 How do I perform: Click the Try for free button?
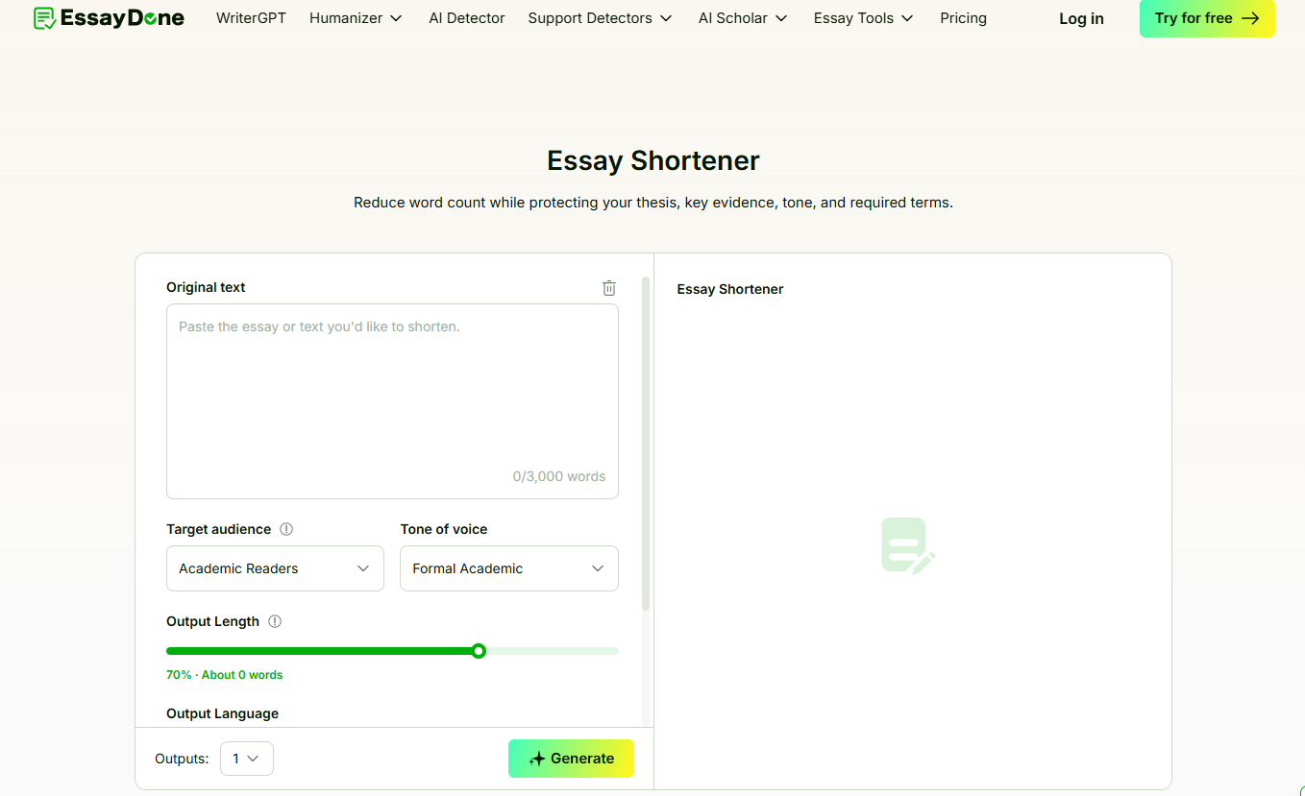[1207, 18]
